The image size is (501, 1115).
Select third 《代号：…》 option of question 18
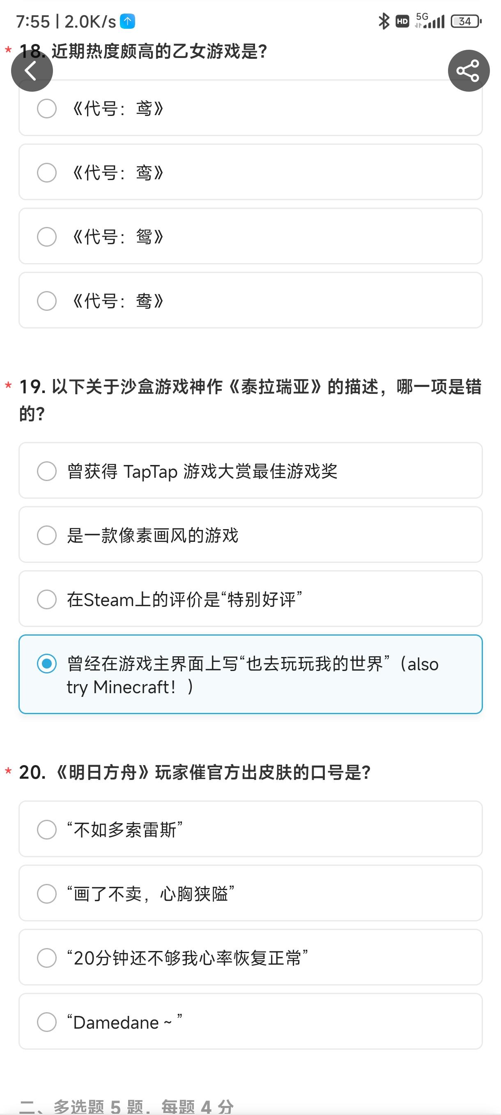click(x=251, y=236)
